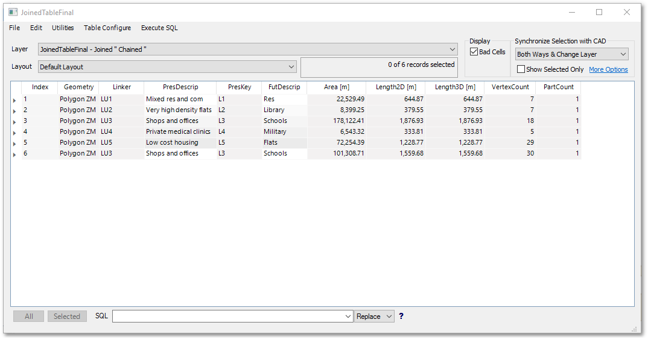Click the LU1 linker cell
The height and width of the screenshot is (340, 648).
point(121,99)
